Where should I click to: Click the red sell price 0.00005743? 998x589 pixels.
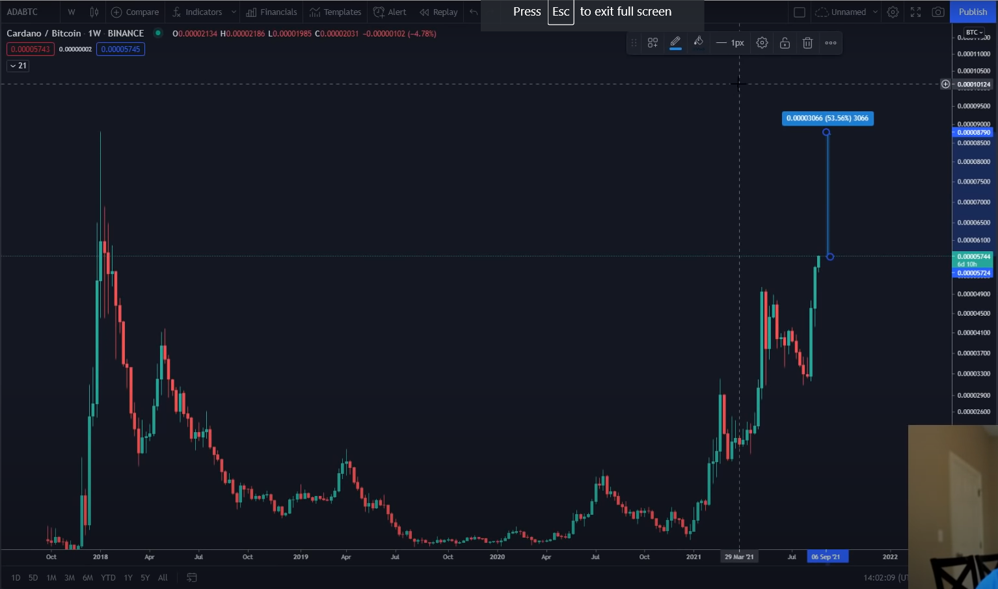[x=31, y=49]
